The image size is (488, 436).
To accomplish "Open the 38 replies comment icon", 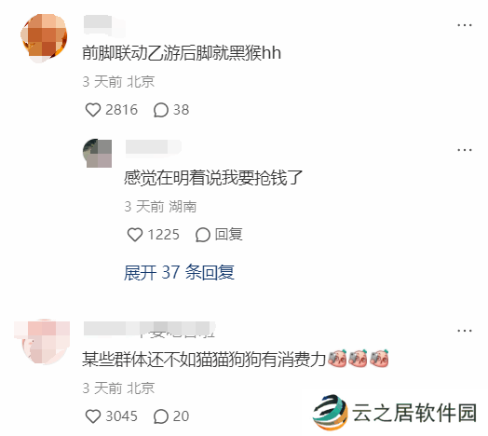I will (x=161, y=110).
